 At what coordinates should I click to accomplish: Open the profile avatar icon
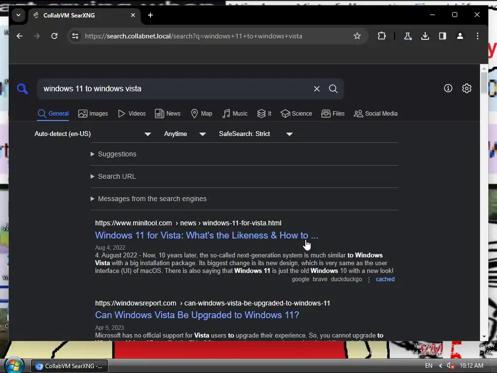(x=460, y=36)
